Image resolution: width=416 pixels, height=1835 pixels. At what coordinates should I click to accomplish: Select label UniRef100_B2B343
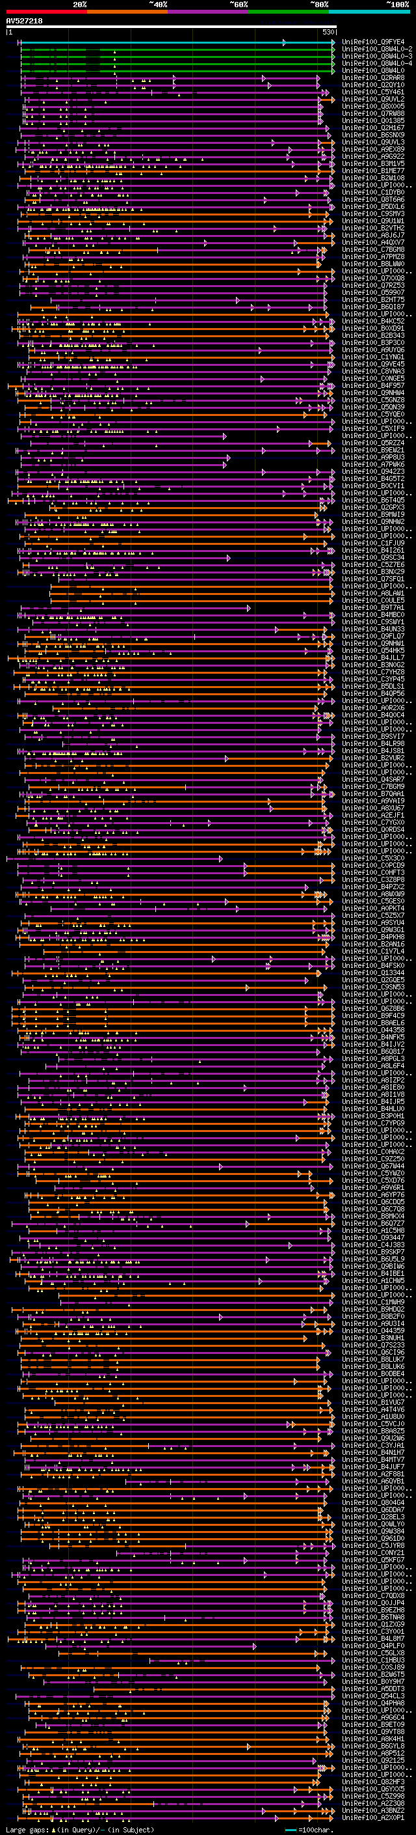[373, 335]
